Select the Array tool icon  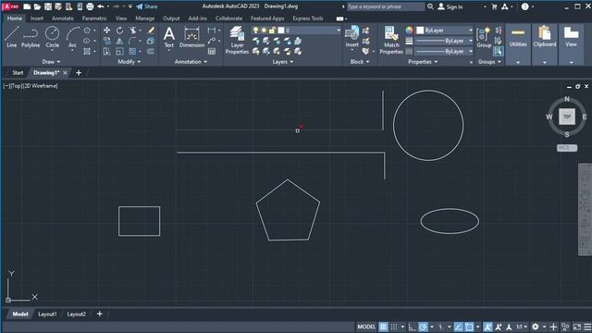click(x=132, y=52)
